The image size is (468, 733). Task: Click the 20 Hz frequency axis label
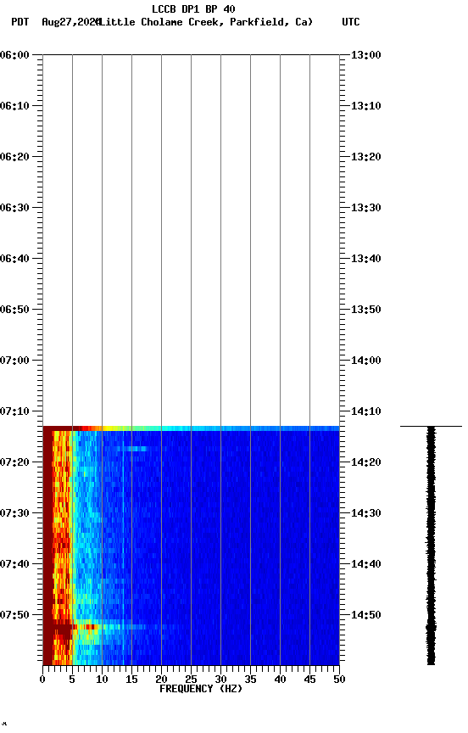click(x=161, y=680)
